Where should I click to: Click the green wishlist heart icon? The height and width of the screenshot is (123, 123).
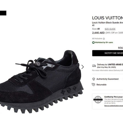[93, 43]
